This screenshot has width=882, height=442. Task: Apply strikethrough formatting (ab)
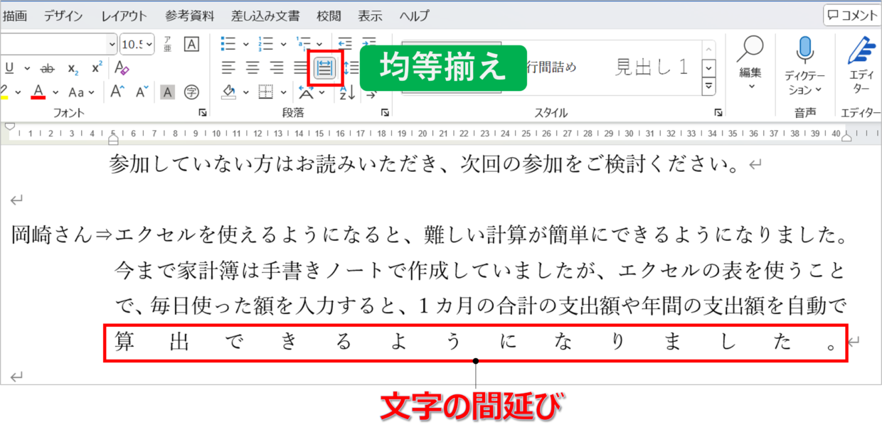tap(48, 68)
